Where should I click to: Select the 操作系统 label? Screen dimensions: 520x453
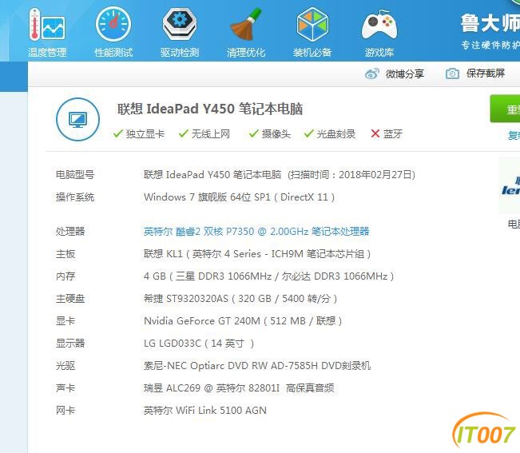pos(75,197)
